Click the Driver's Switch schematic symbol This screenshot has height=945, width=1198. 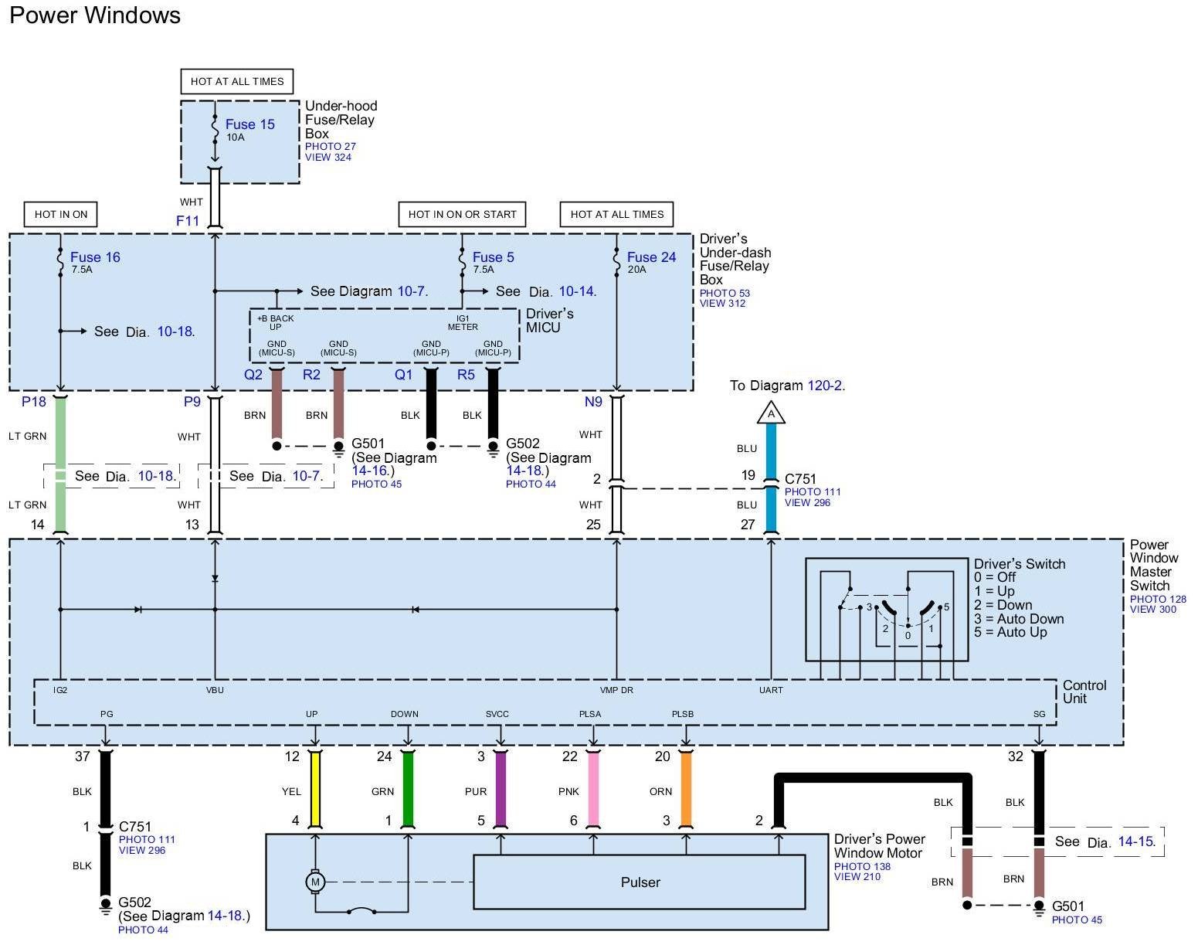pos(886,610)
